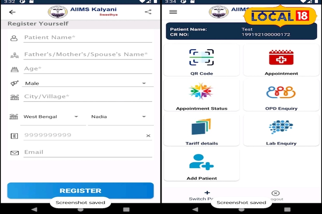This screenshot has width=322, height=214.
Task: Tap the envelope icon beside Email
Action: click(x=14, y=153)
